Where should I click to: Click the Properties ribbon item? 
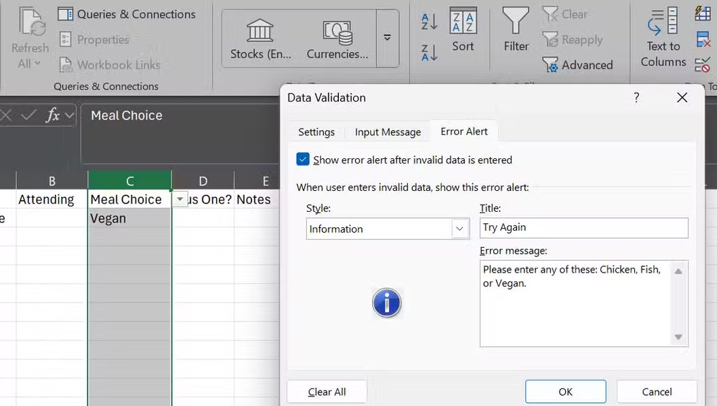pos(94,40)
